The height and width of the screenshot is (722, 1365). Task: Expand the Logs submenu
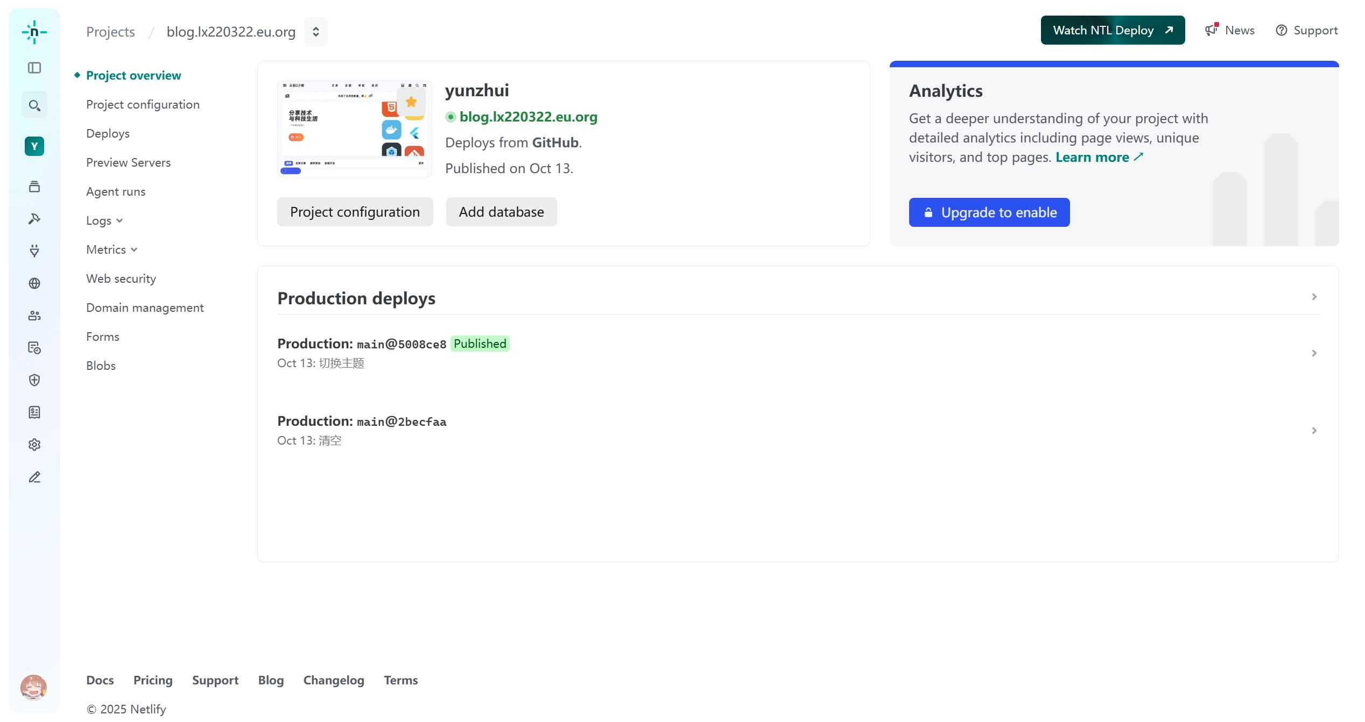coord(104,220)
